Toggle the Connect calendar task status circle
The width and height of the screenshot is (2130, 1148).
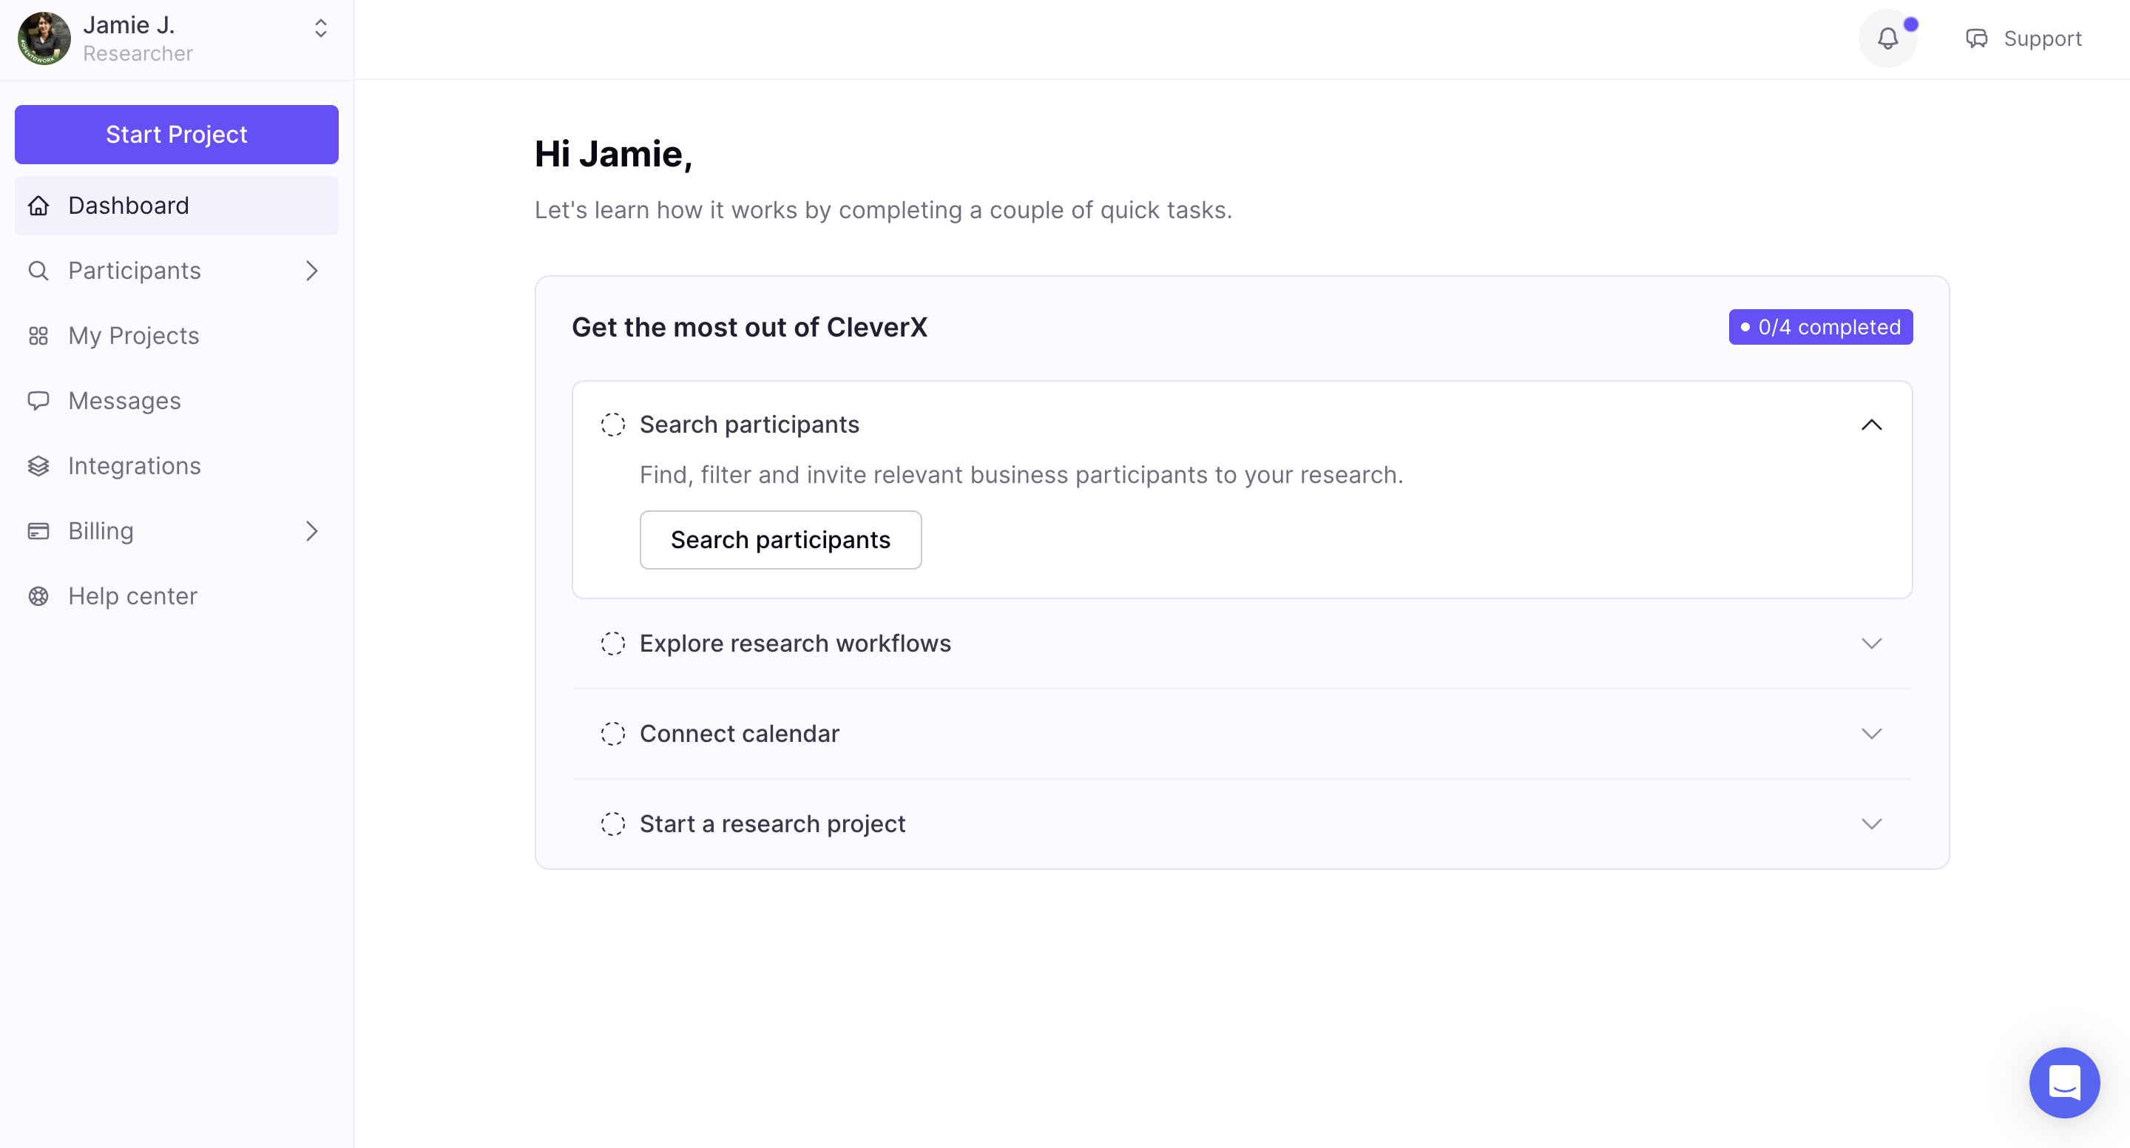(x=612, y=734)
